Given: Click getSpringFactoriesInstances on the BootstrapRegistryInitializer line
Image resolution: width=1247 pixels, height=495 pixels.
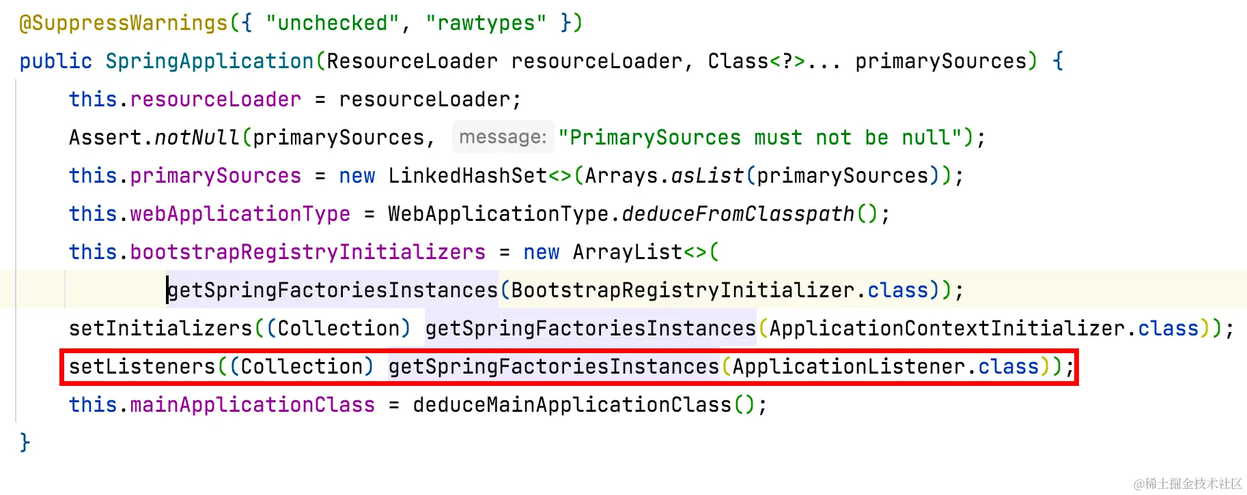Looking at the screenshot, I should click(x=333, y=290).
